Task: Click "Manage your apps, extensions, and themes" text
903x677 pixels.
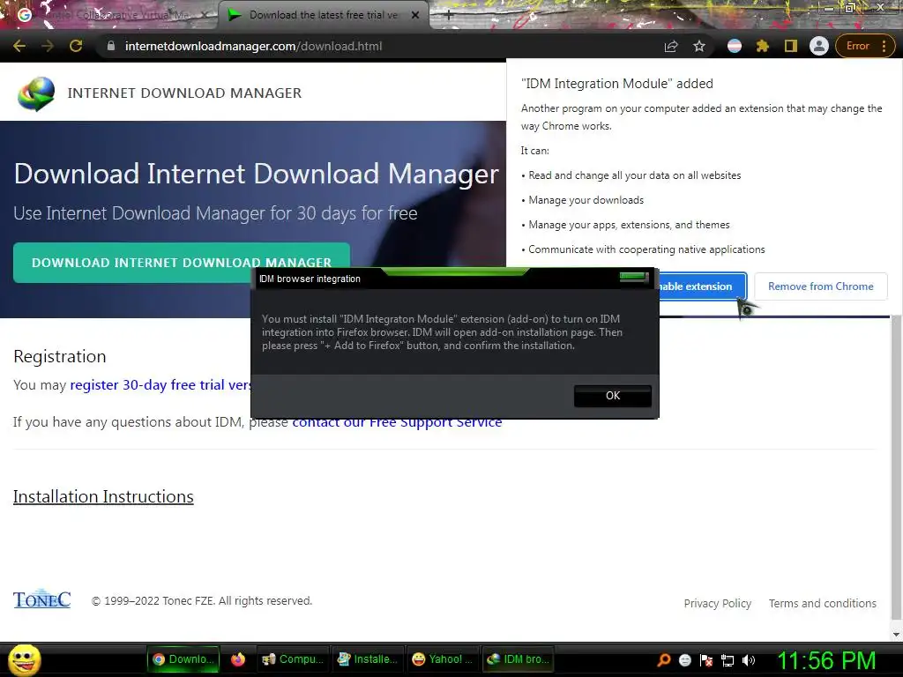Action: pos(629,225)
